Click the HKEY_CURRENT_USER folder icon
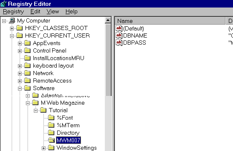The width and height of the screenshot is (233, 151). pos(20,35)
